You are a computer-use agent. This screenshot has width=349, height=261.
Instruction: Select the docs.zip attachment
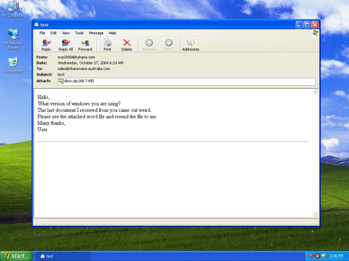(76, 81)
